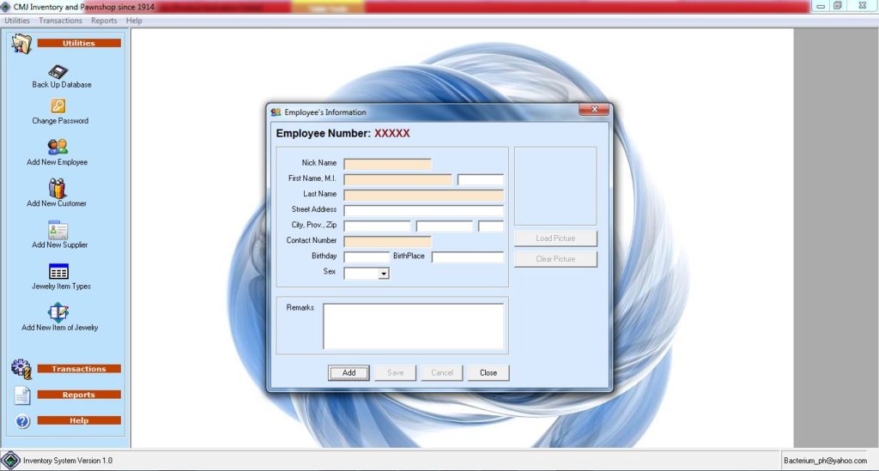Click Add New Employee people icon
The height and width of the screenshot is (471, 879).
point(58,147)
